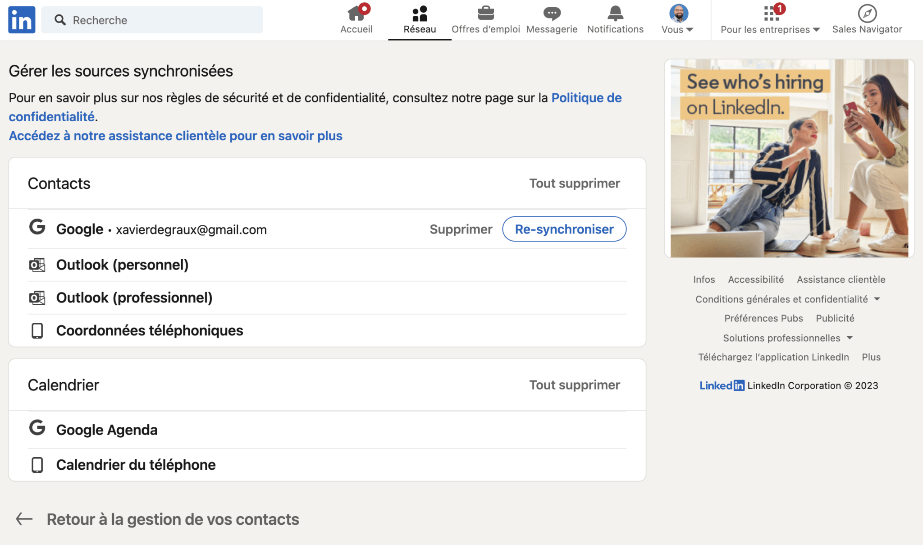Click the Outlook (professionnel) icon
Image resolution: width=923 pixels, height=545 pixels.
pos(37,298)
